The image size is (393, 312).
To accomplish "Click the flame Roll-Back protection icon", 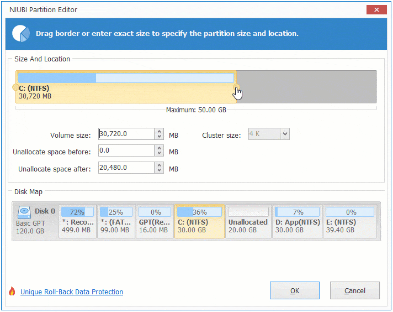I will pyautogui.click(x=12, y=292).
